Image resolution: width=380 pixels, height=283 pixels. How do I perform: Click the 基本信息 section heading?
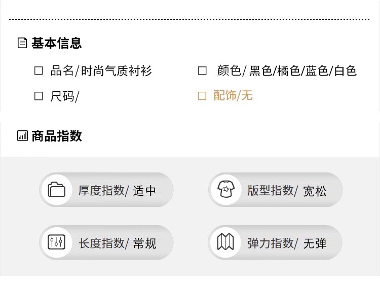(x=56, y=43)
